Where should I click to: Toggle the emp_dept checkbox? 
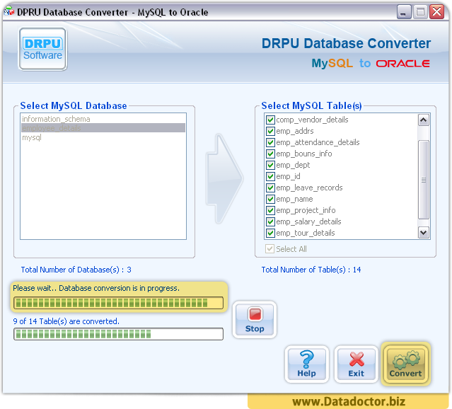click(x=270, y=165)
